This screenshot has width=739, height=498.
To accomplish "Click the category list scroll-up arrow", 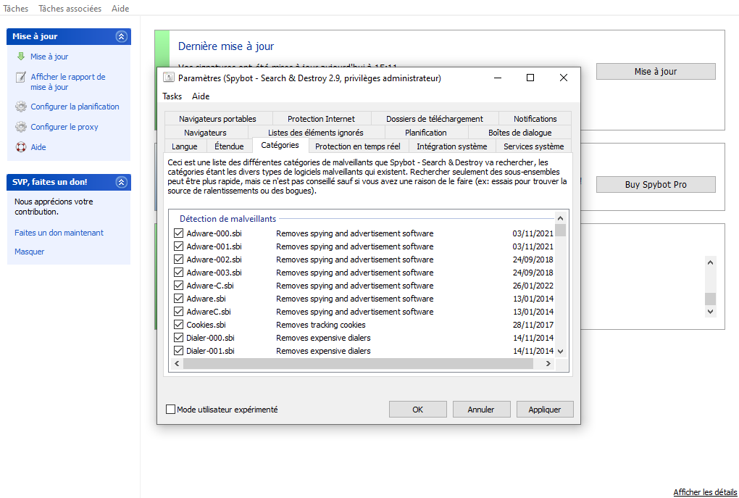I will 560,218.
